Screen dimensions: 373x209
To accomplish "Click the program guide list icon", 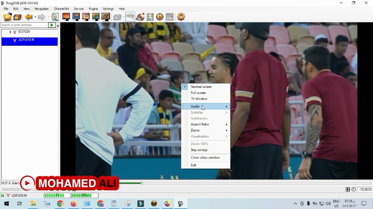I will tap(150, 17).
